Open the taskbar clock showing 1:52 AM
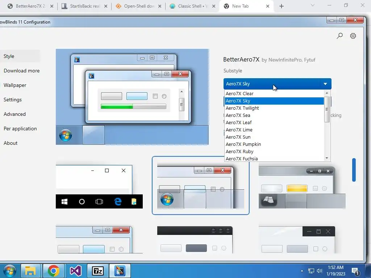 coord(336,271)
